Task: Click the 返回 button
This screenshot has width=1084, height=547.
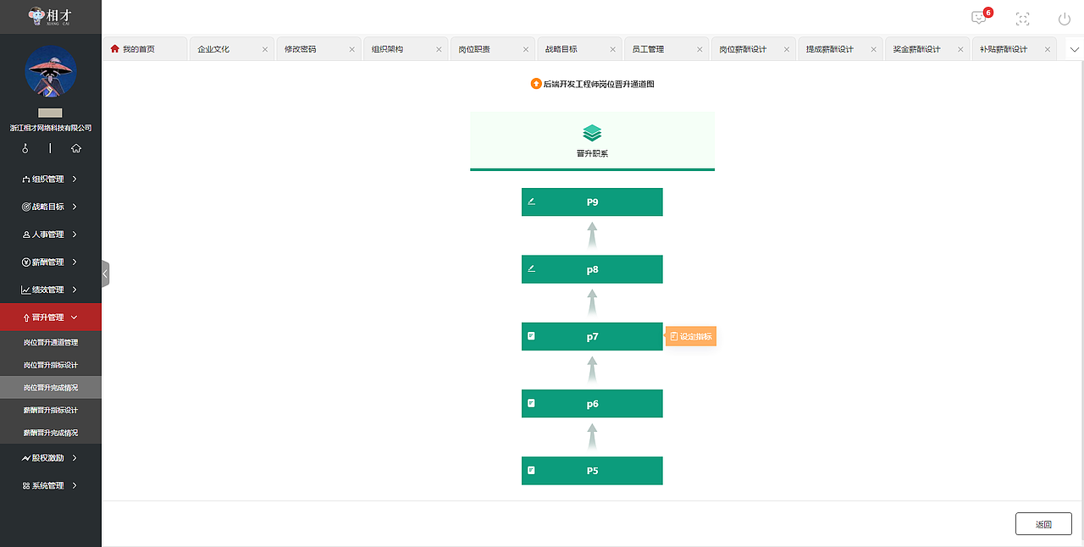Action: pos(1043,524)
